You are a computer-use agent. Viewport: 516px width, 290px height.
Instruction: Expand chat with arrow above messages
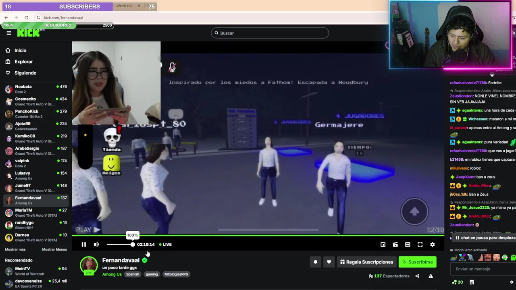pyautogui.click(x=492, y=75)
